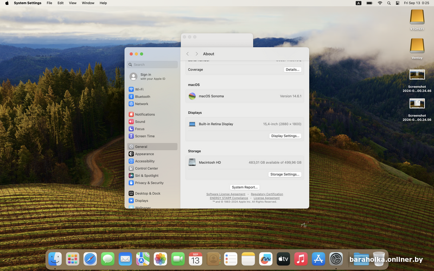The width and height of the screenshot is (434, 271).
Task: Open Launchpad from the Dock
Action: pyautogui.click(x=73, y=259)
